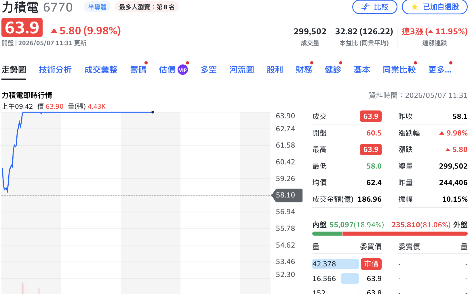Switch to the 技術分析 tab
Screen dimensions: 472x294
pyautogui.click(x=55, y=70)
